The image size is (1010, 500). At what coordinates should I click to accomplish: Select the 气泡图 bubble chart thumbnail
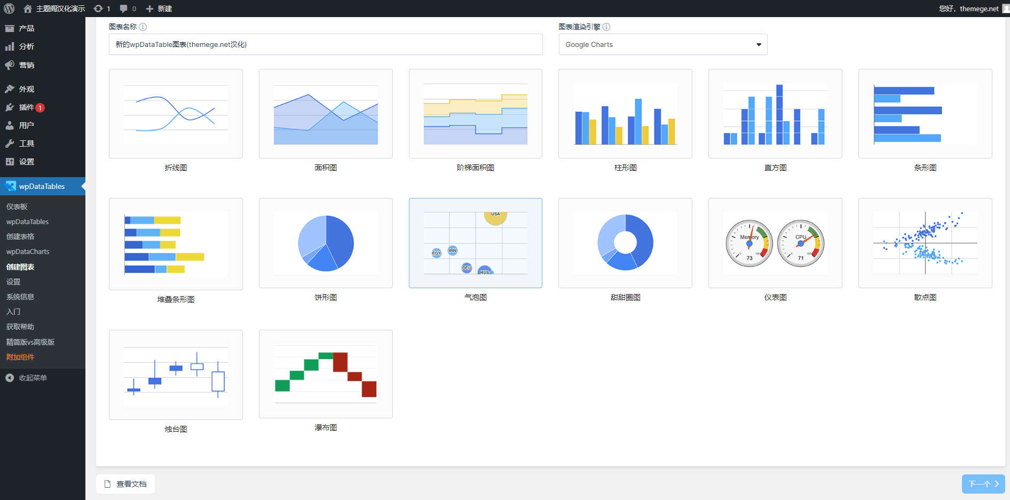click(476, 243)
